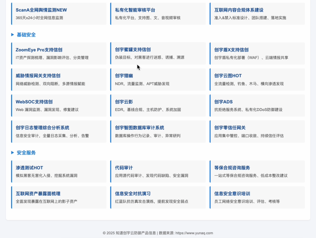Screen dimensions: 316x238
Task: Open the ZoomEye Pro支持信创 card
Action: click(59, 53)
